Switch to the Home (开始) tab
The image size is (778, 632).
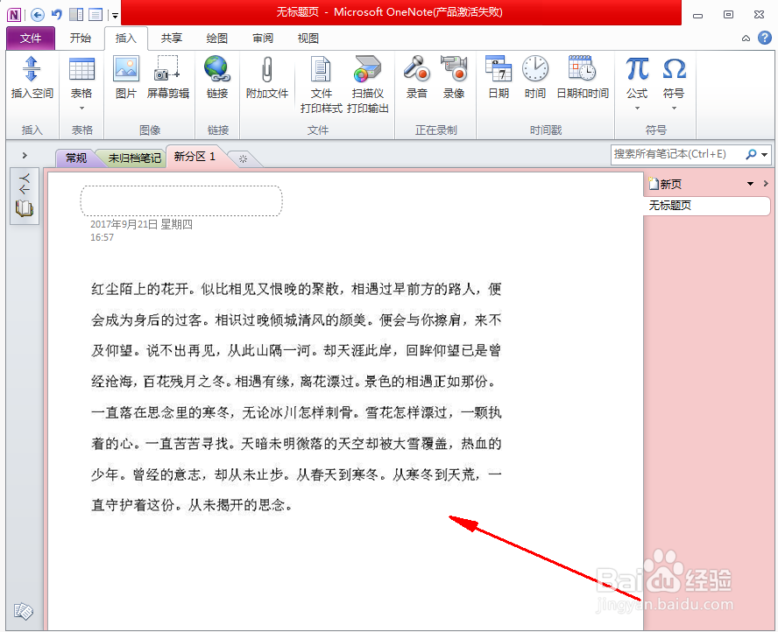tap(81, 39)
